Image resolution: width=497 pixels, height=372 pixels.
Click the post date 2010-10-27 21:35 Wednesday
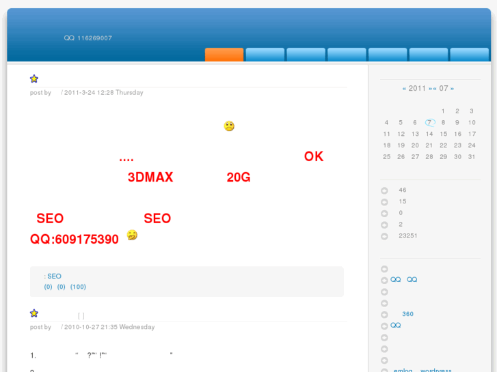[109, 327]
